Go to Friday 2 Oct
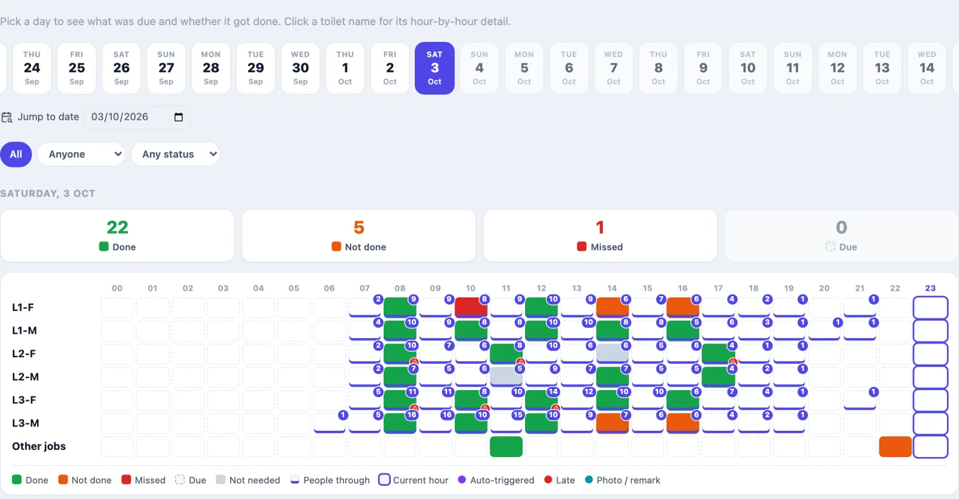Viewport: 959px width, 499px height. 390,68
